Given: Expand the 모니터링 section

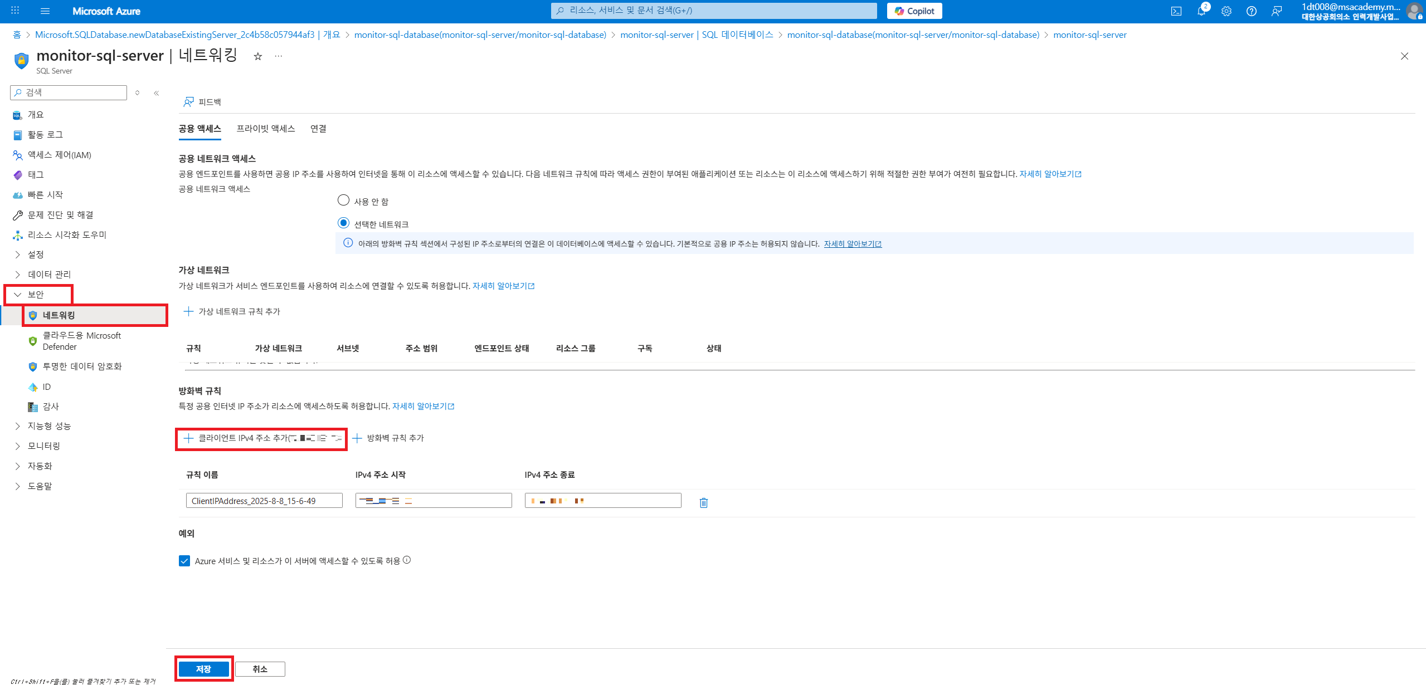Looking at the screenshot, I should [x=43, y=446].
